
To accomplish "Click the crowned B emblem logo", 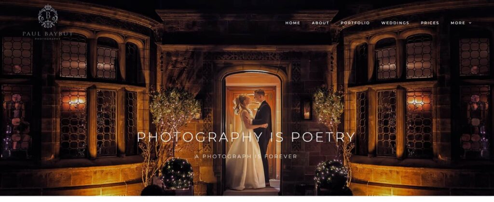I will [48, 16].
